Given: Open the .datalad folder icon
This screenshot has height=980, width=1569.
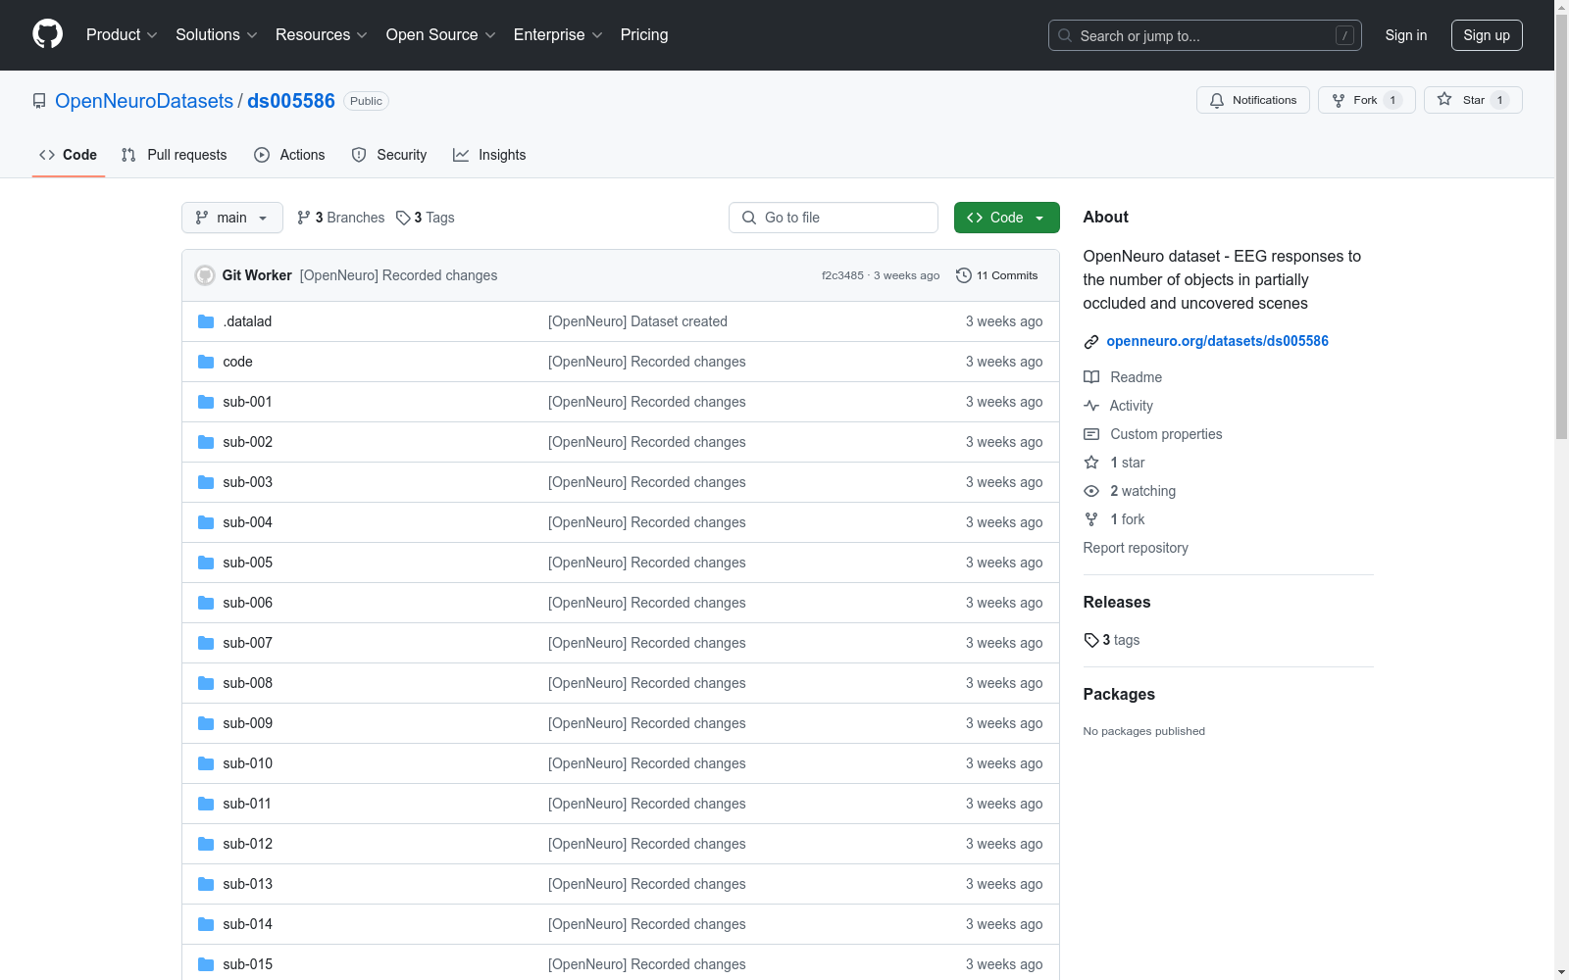Looking at the screenshot, I should (x=206, y=321).
